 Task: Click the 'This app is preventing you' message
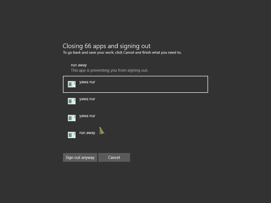point(109,70)
